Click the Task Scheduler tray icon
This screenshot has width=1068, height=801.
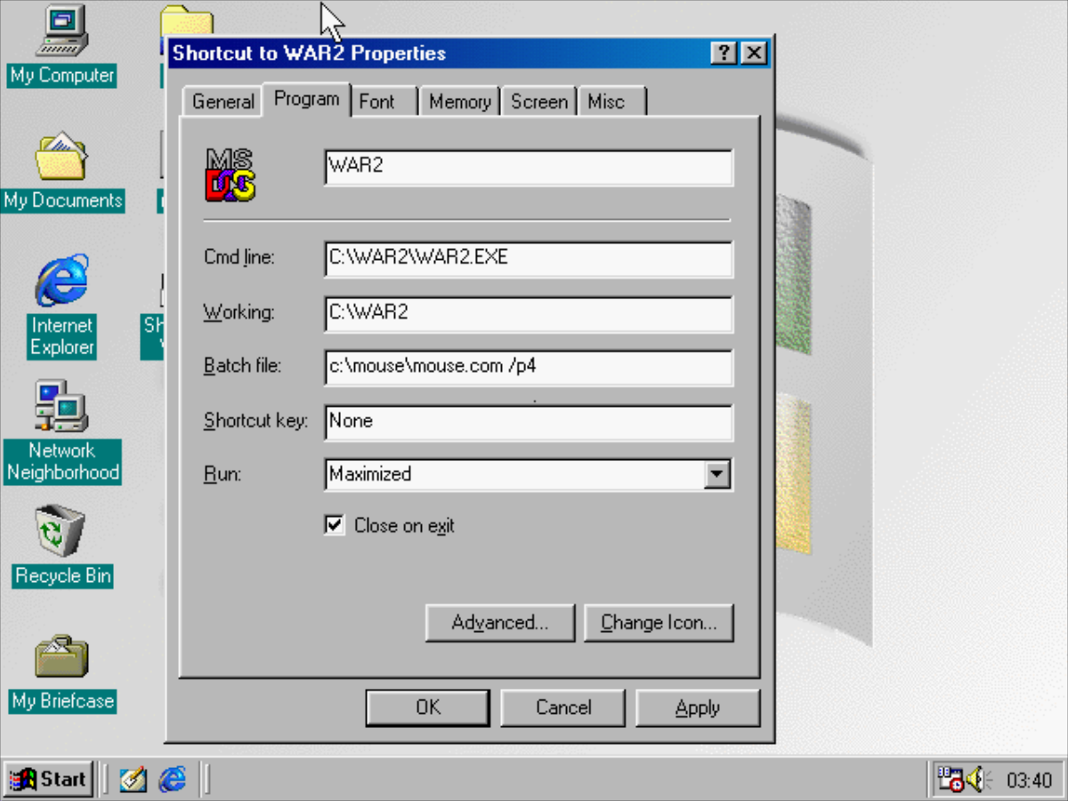950,781
